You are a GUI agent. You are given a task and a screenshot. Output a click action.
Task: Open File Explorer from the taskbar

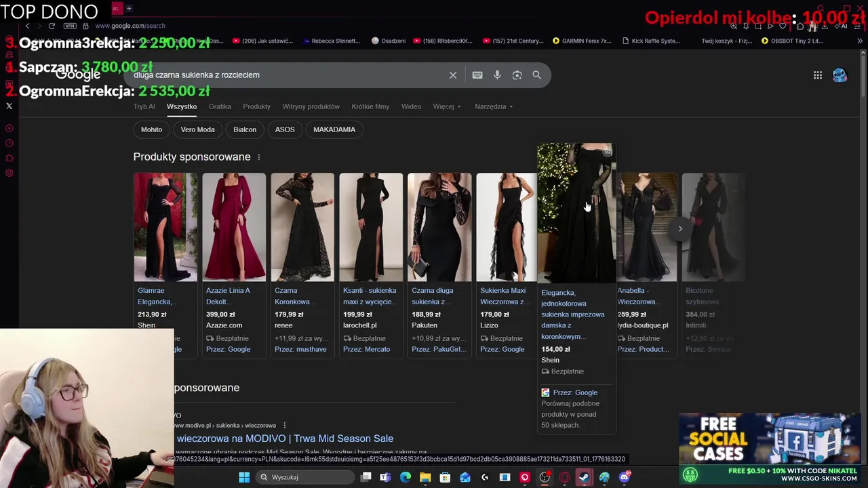[425, 477]
